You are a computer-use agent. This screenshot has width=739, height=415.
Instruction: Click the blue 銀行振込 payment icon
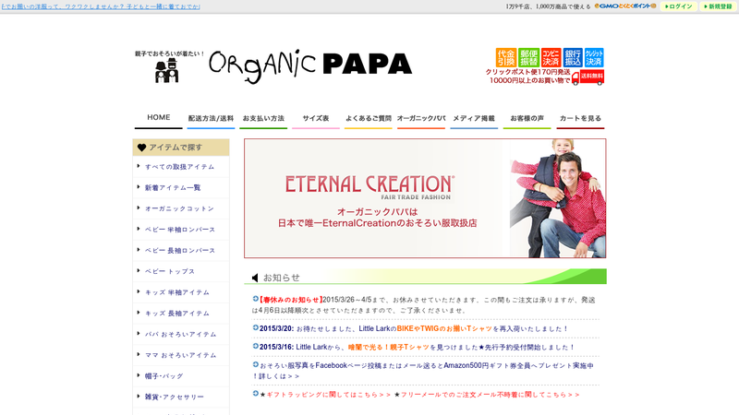573,57
